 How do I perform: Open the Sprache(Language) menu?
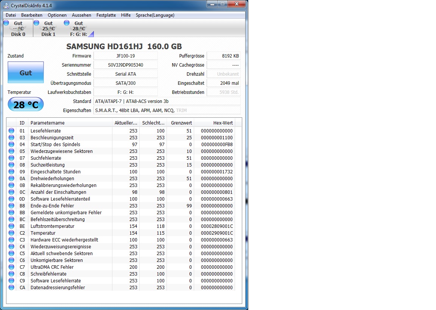155,15
